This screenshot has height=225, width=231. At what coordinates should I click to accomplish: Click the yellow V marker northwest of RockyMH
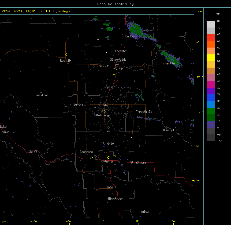coord(47,49)
